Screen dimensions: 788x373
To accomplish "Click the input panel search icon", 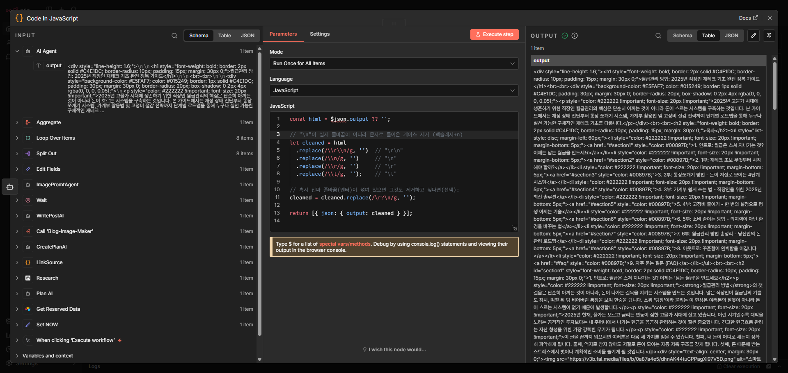I will point(174,36).
